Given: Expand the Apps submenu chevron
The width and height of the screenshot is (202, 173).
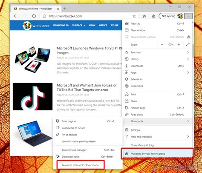Looking at the screenshot, I should click(x=188, y=72).
